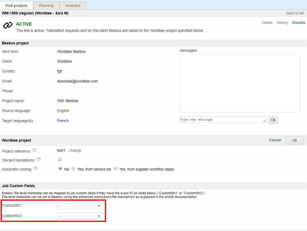The height and width of the screenshot is (231, 307).
Task: Select Yes, from service list option
Action: click(x=73, y=169)
